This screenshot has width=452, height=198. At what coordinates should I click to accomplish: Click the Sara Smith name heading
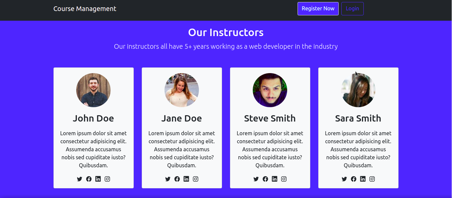pyautogui.click(x=358, y=118)
